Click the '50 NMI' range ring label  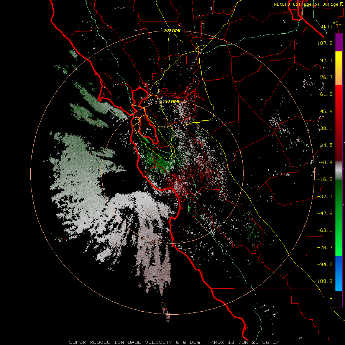(x=172, y=102)
